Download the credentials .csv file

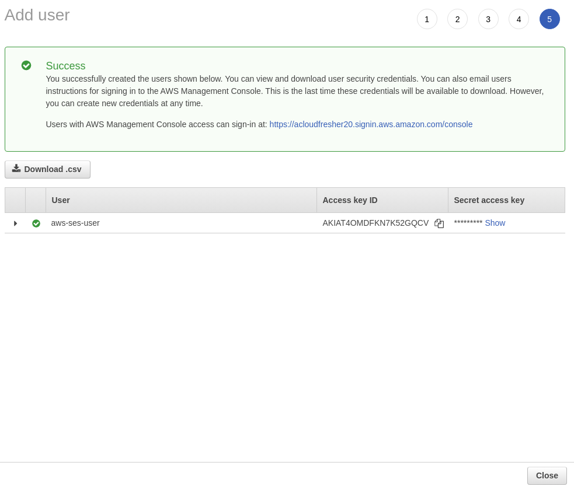47,169
